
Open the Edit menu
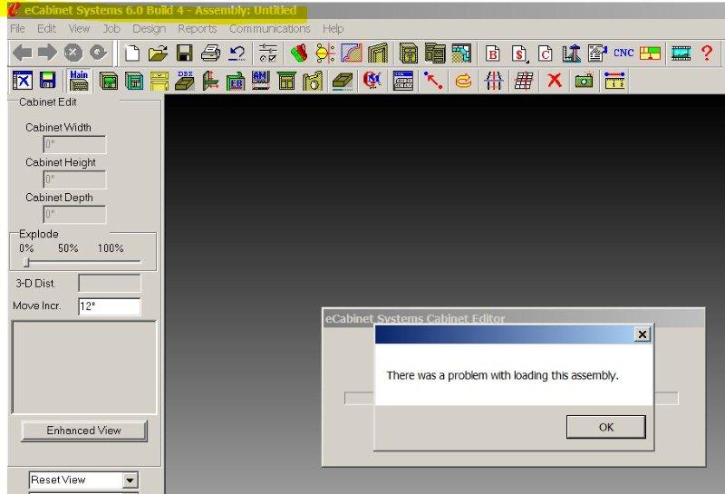click(46, 29)
